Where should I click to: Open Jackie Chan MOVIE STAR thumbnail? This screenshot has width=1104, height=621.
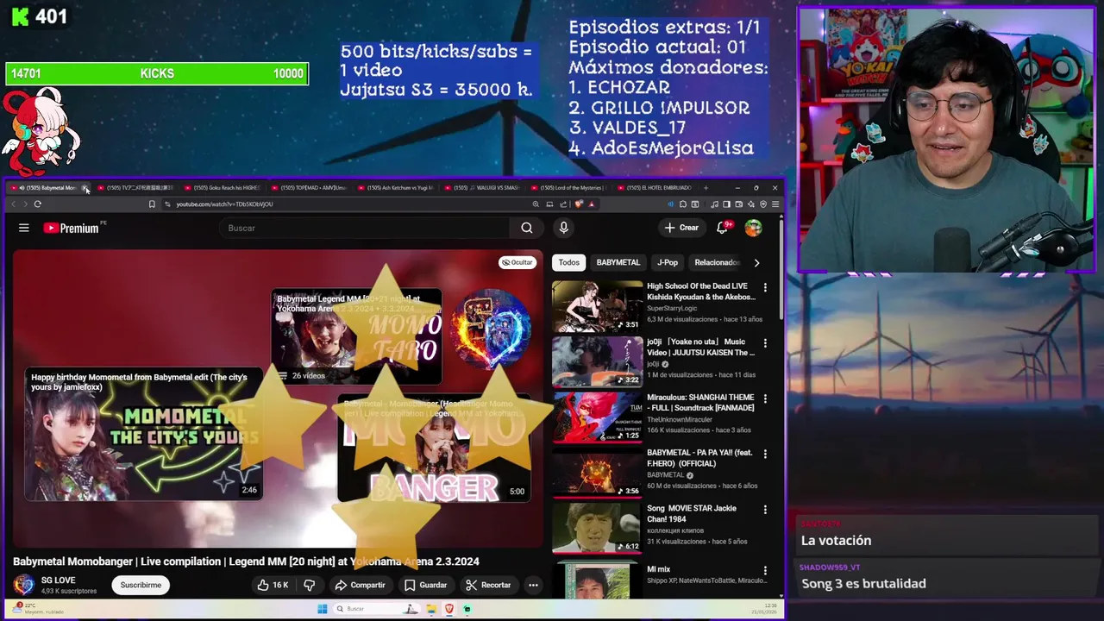(x=597, y=528)
